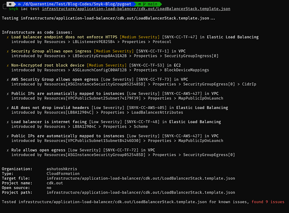The height and width of the screenshot is (213, 289).
Task: Click the snyk command word
Action: point(14,9)
